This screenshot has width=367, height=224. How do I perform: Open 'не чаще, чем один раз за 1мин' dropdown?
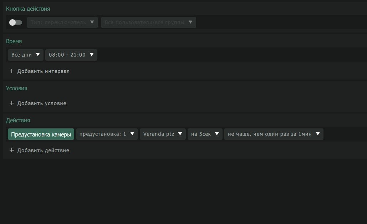click(x=274, y=134)
